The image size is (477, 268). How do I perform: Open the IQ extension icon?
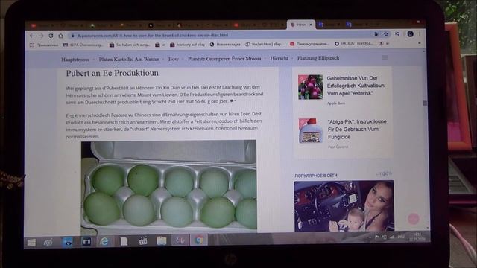point(397,34)
